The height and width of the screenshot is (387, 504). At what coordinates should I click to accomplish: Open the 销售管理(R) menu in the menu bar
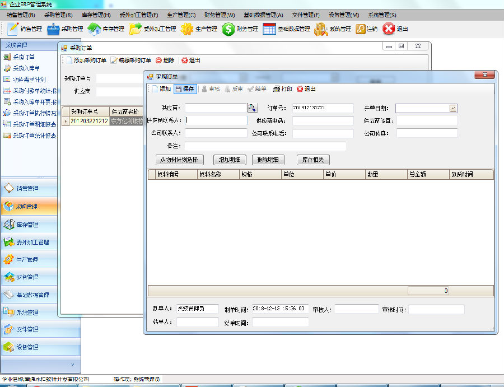(21, 15)
